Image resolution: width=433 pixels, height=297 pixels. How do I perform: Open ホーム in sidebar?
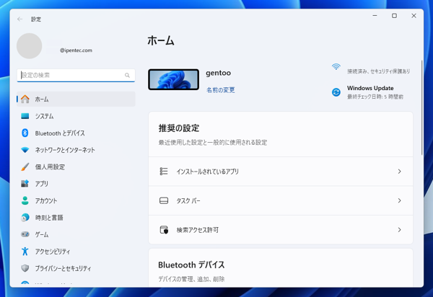coord(76,99)
